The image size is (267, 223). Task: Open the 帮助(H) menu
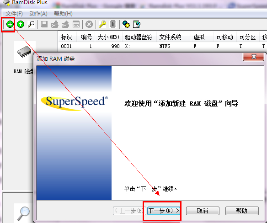click(x=63, y=14)
